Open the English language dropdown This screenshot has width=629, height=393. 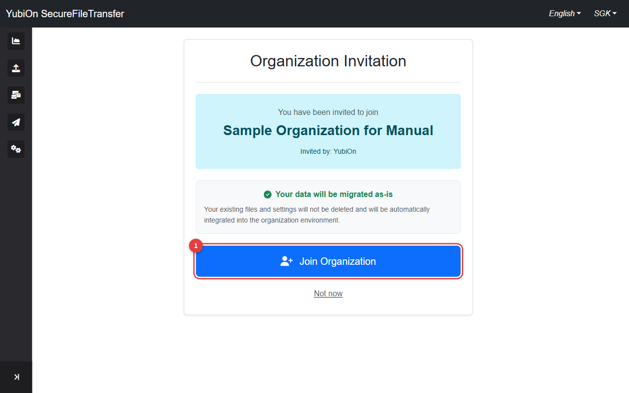565,14
